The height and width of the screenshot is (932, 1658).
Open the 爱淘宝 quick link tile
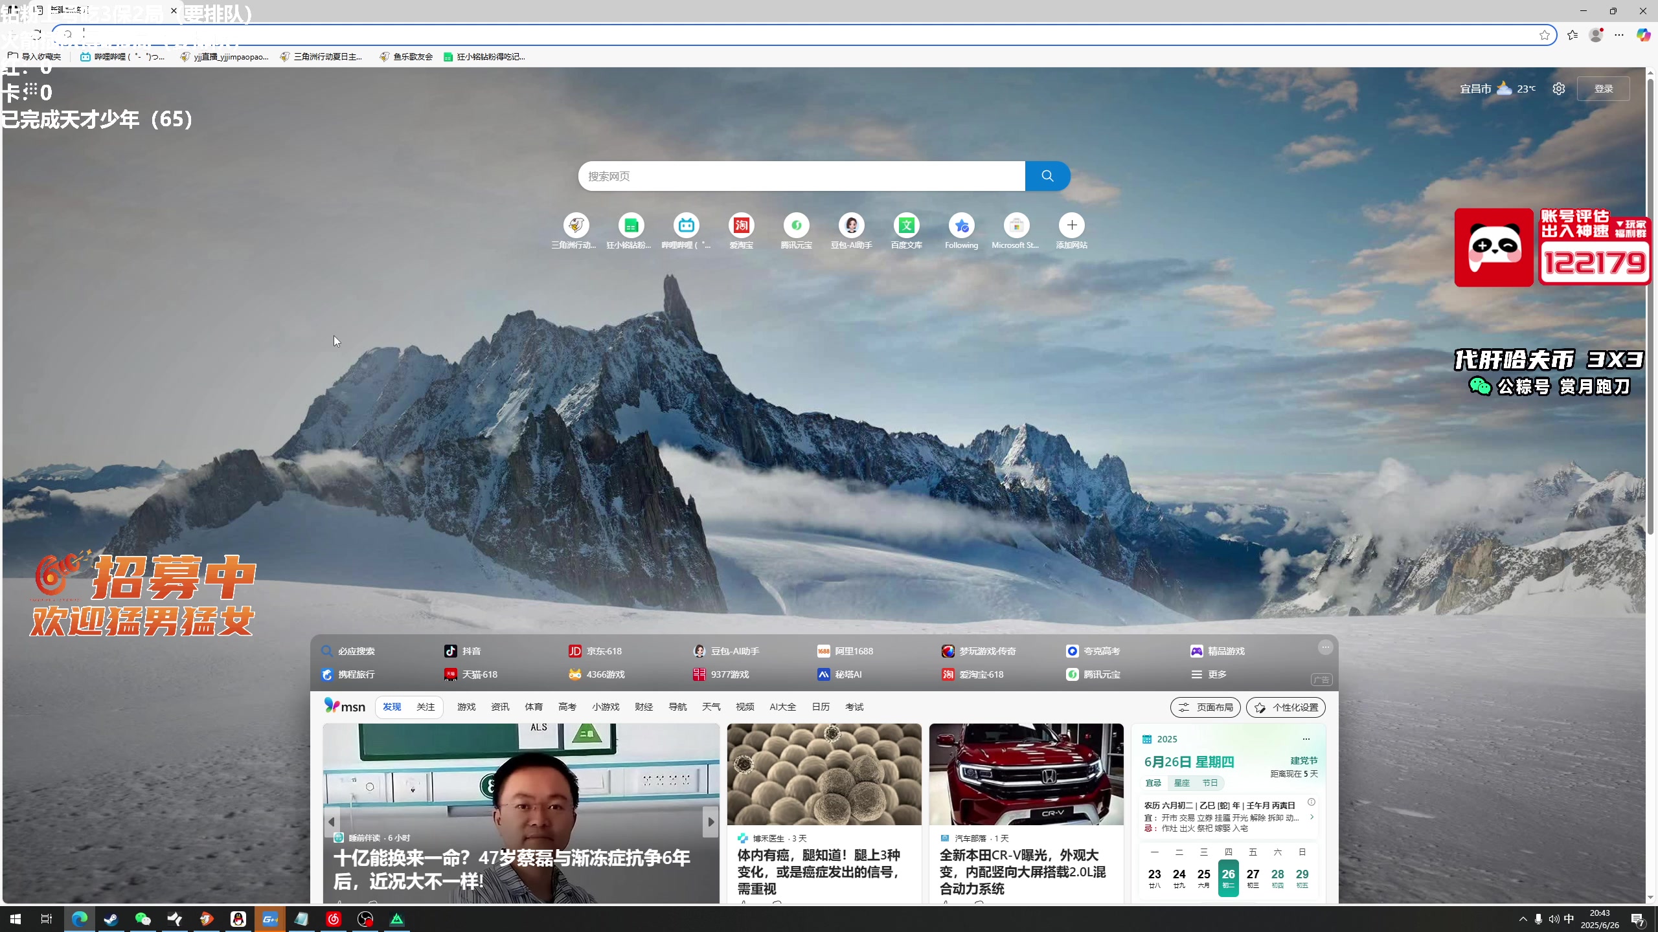[x=741, y=231]
